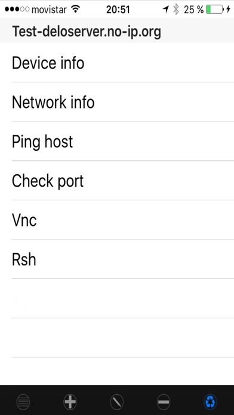Tap the Test-deloserver.no-ip.org header title

87,32
